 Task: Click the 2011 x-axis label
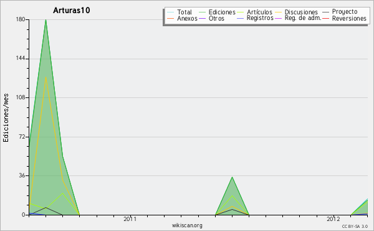pyautogui.click(x=130, y=219)
